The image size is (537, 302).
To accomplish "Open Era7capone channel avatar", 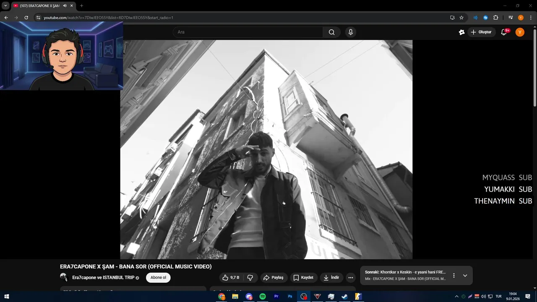I will click(x=64, y=277).
